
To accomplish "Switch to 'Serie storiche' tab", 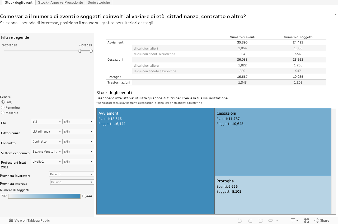I will (99, 2).
